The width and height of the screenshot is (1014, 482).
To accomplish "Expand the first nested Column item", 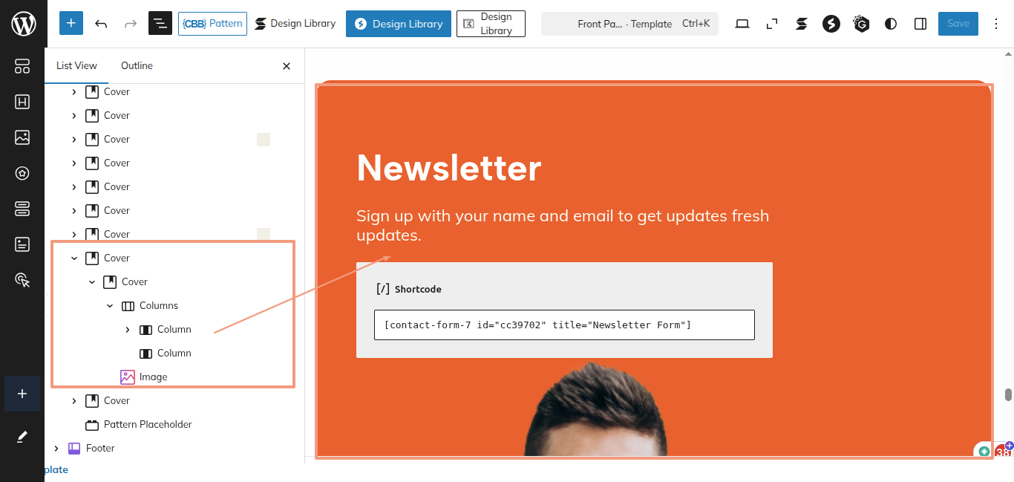I will [x=128, y=330].
